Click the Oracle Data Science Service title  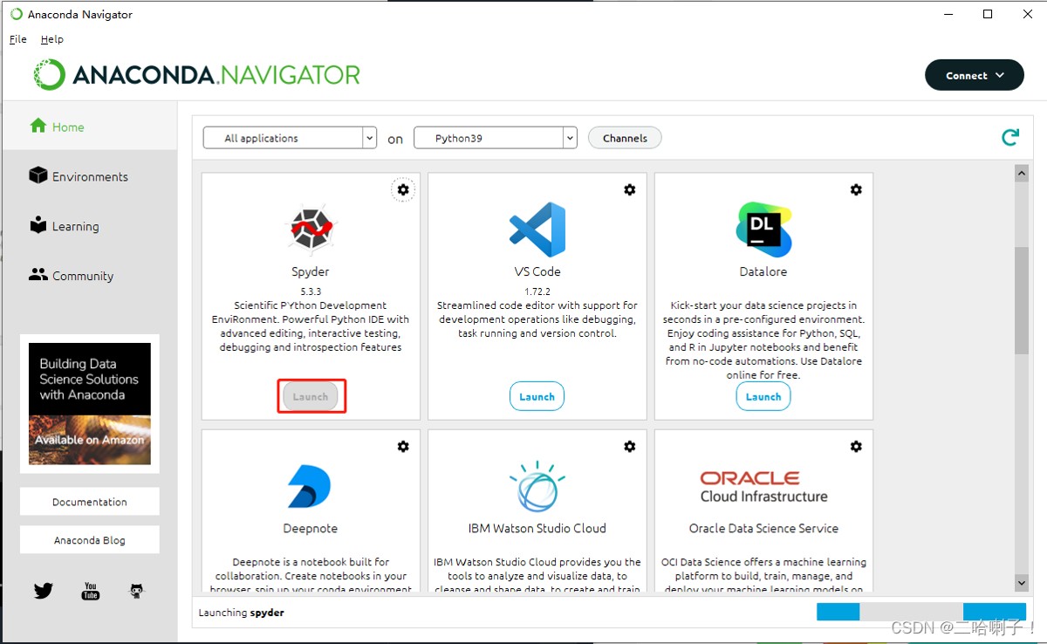click(763, 529)
